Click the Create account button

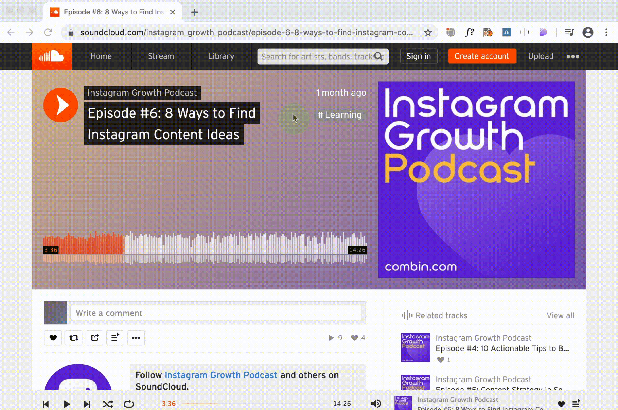(x=482, y=56)
